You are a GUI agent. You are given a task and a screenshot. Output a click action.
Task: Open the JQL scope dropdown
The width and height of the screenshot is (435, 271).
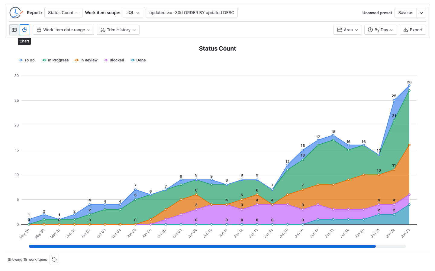133,13
